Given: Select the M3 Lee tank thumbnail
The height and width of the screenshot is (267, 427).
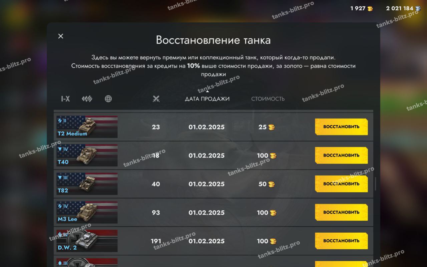Looking at the screenshot, I should pos(87,212).
